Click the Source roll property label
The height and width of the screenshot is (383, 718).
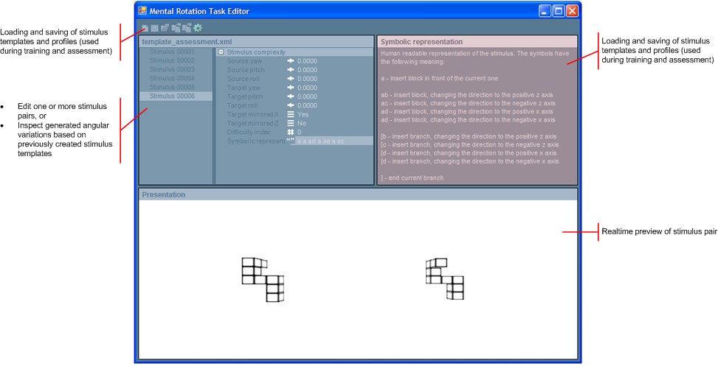[x=244, y=79]
